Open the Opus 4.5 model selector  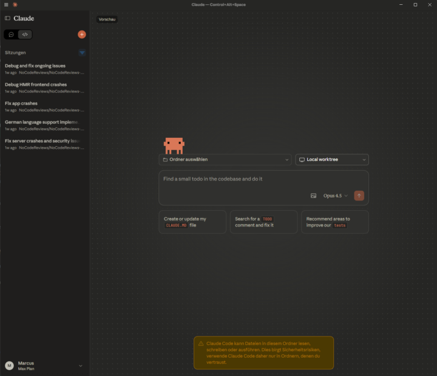click(x=335, y=196)
